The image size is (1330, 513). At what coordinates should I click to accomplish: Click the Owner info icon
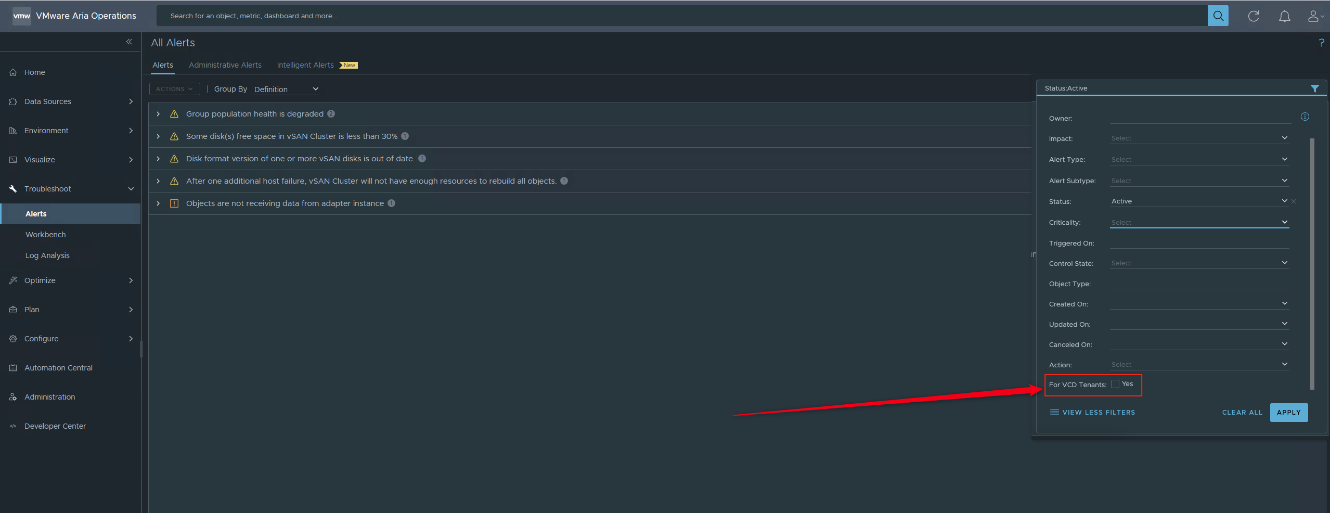coord(1305,117)
